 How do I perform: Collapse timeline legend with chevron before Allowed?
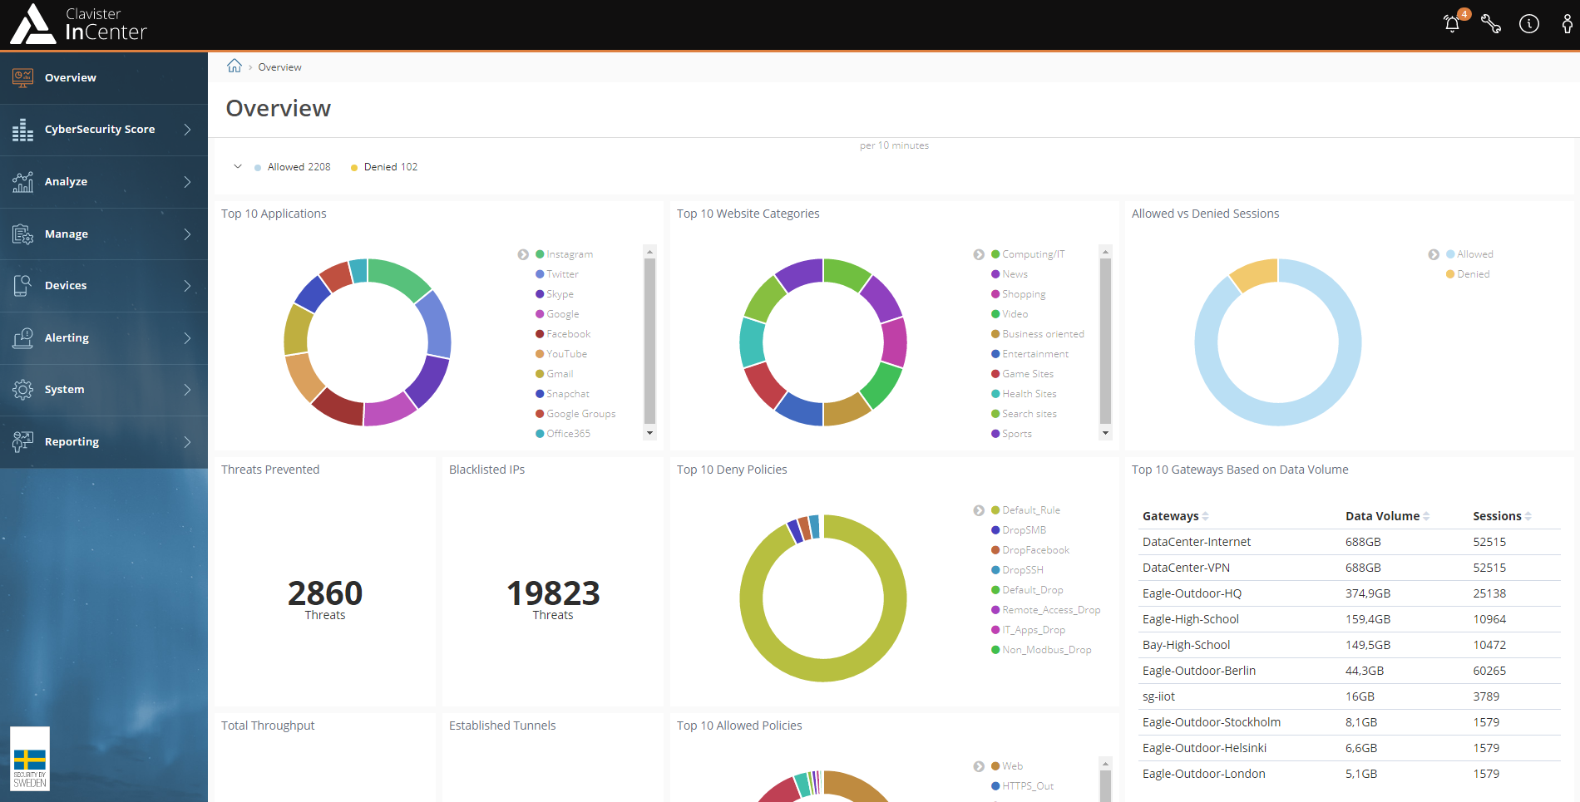[x=238, y=166]
